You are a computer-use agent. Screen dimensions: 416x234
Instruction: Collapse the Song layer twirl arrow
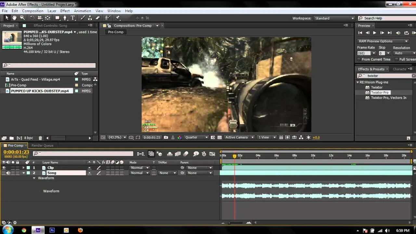click(x=23, y=173)
